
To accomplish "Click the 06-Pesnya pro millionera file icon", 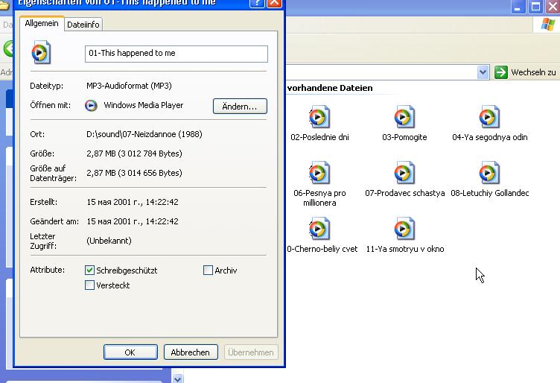I will (319, 174).
